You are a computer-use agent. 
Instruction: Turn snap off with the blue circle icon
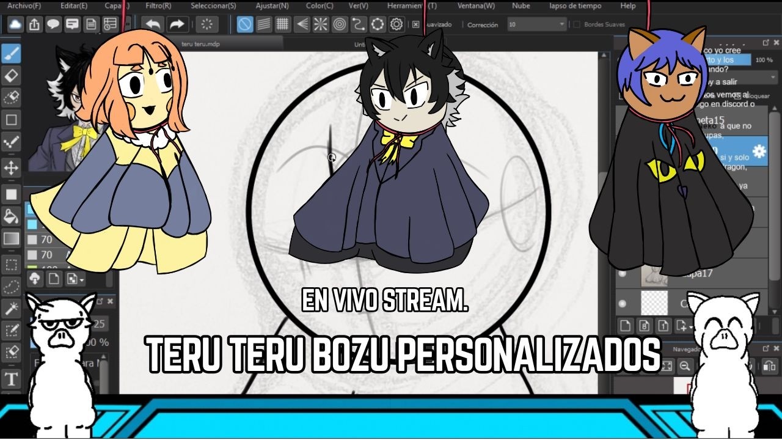tap(245, 24)
